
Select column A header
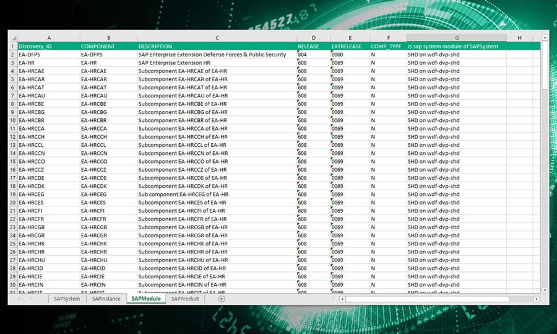(49, 38)
